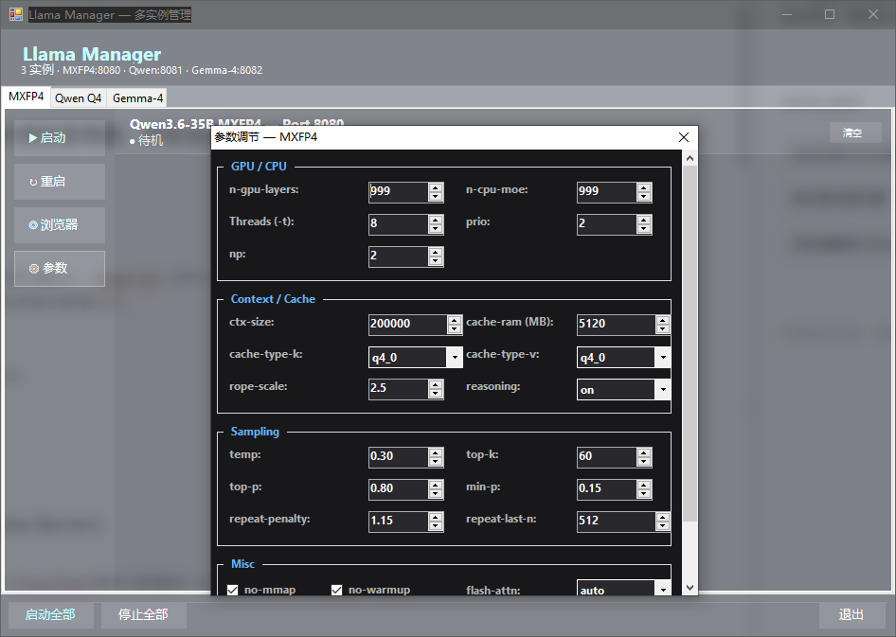
Task: Increase np value with up arrow
Action: click(436, 252)
